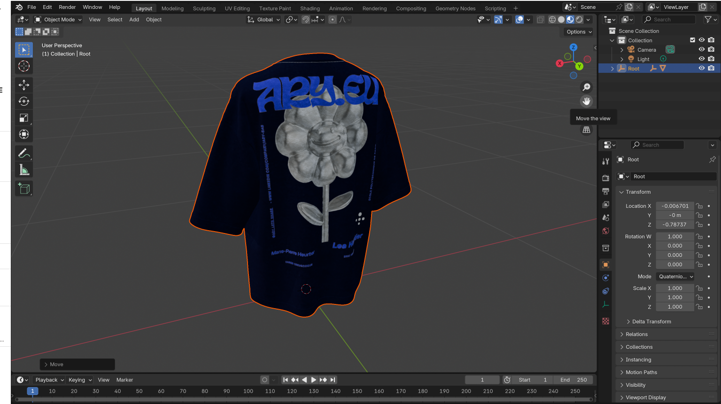Click the Move the view hand icon

(587, 101)
